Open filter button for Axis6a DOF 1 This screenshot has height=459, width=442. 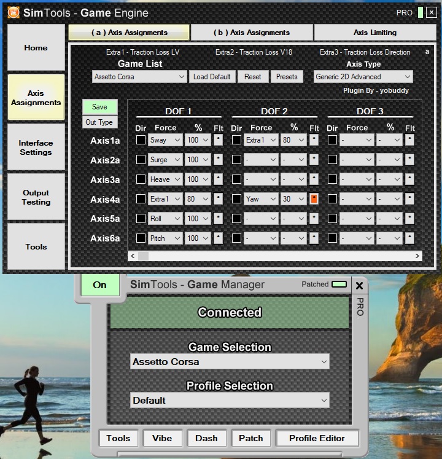[x=218, y=238]
